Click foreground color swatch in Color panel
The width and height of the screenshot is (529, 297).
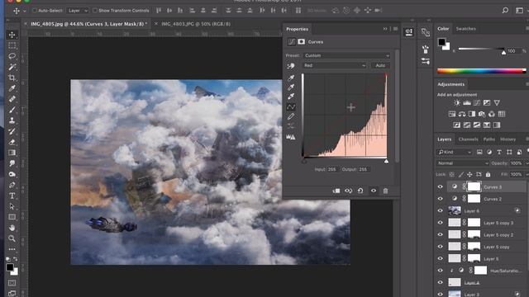[441, 42]
